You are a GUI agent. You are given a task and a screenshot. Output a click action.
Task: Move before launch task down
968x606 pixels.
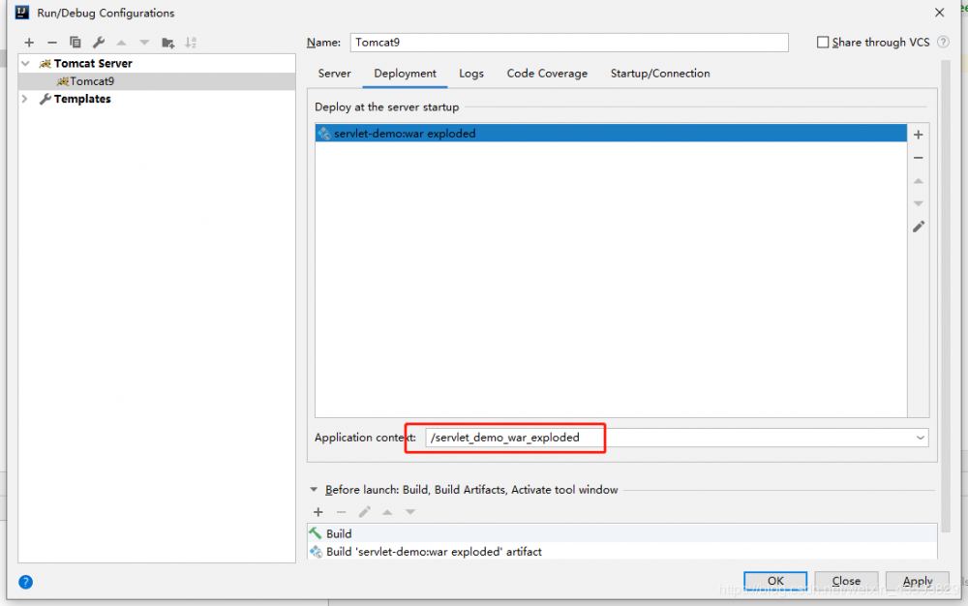coord(410,512)
